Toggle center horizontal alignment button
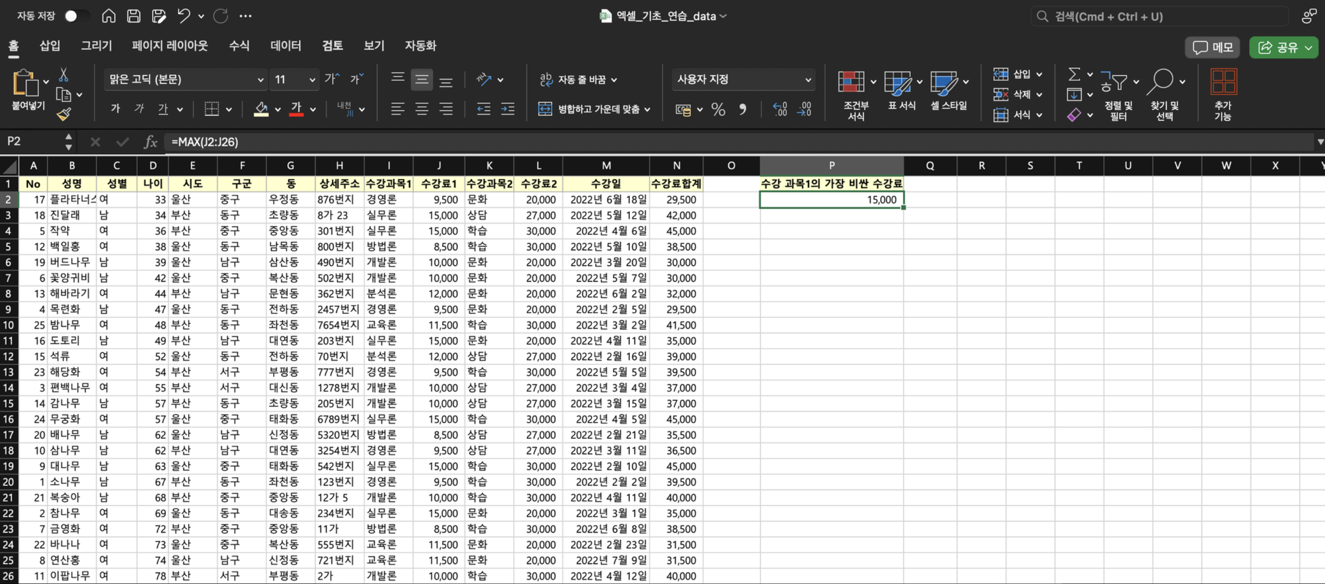The image size is (1325, 584). (x=422, y=109)
